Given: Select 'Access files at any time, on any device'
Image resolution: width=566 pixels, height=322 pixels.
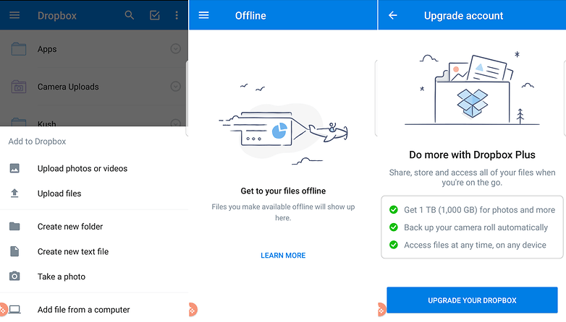Looking at the screenshot, I should [x=475, y=245].
